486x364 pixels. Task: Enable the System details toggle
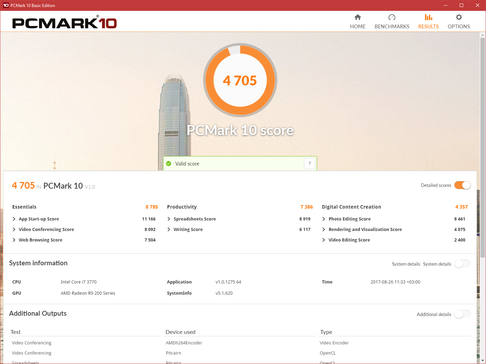[463, 264]
